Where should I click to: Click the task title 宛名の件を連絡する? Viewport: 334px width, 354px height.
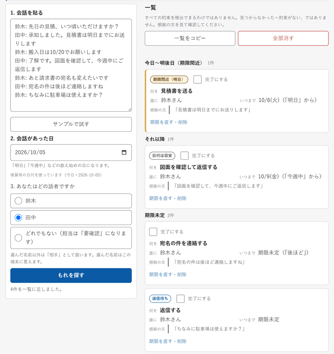click(184, 243)
